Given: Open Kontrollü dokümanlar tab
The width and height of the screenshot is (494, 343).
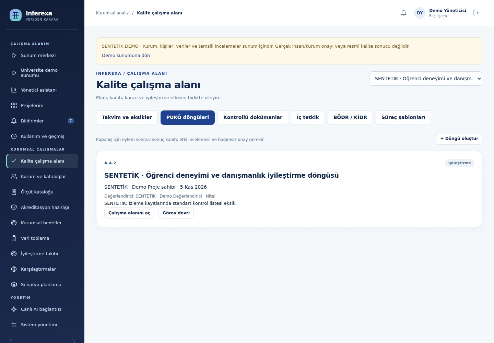Looking at the screenshot, I should (x=253, y=118).
